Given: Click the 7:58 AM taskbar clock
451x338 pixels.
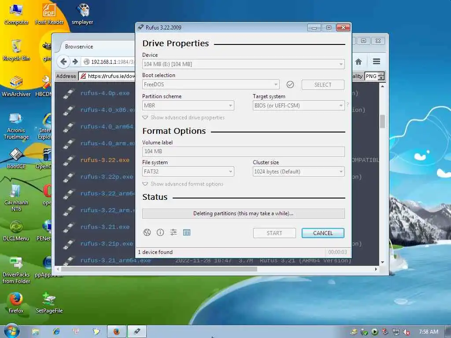Looking at the screenshot, I should click(x=429, y=332).
